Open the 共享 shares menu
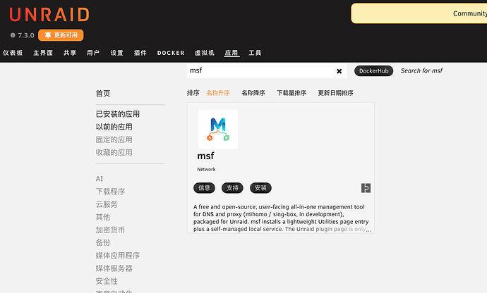 70,53
